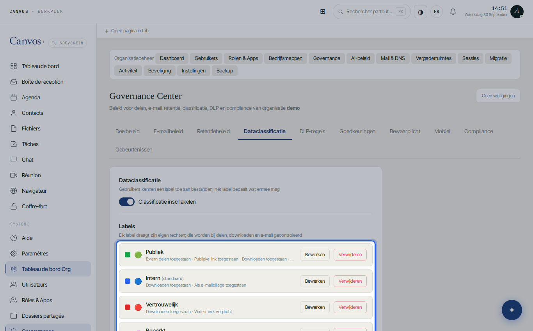533x331 pixels.
Task: Open Navigateur in the sidebar
Action: [x=48, y=191]
